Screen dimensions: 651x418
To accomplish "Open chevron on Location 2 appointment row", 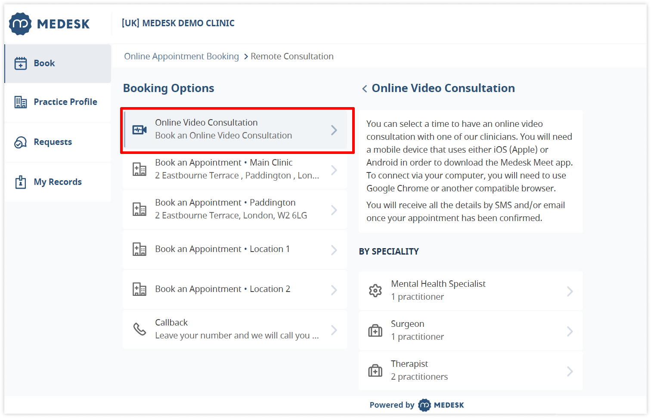I will 334,290.
